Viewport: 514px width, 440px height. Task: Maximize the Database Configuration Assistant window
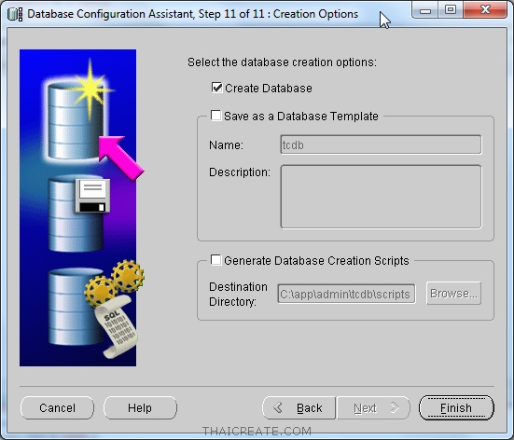click(x=451, y=10)
